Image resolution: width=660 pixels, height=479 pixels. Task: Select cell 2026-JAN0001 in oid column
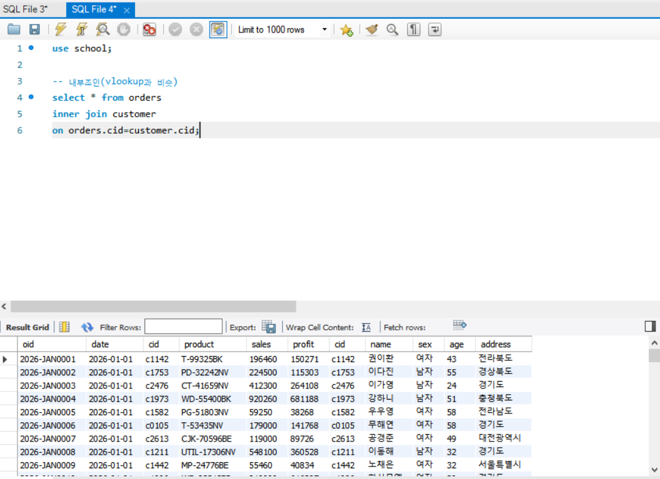click(52, 359)
